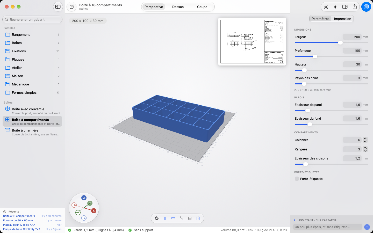Select the Perspective view tab

pos(154,7)
